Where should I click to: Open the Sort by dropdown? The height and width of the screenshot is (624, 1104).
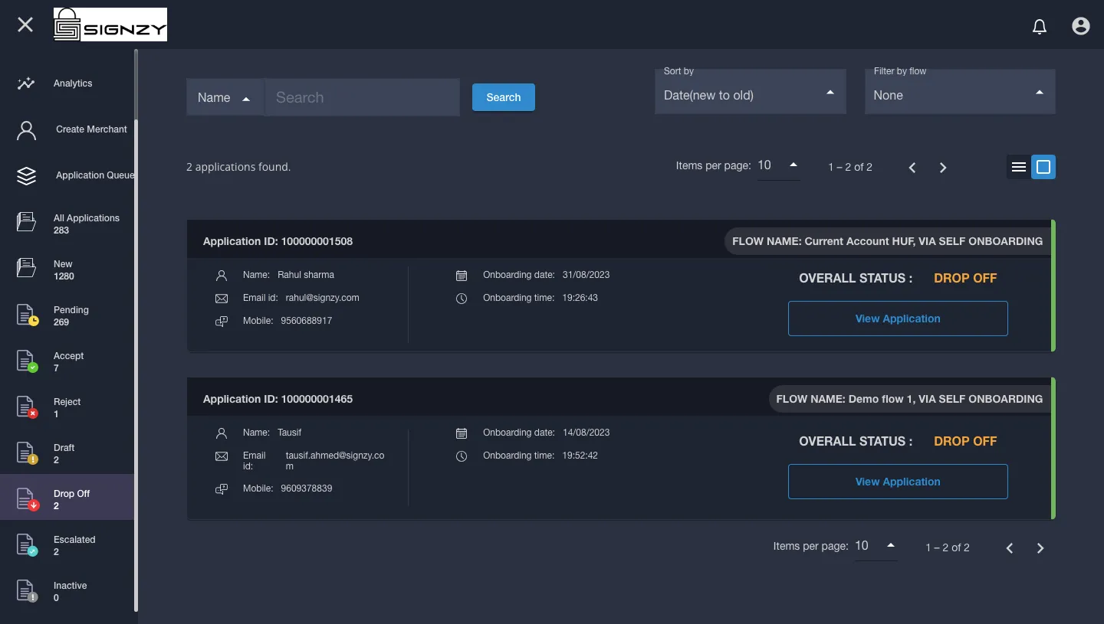tap(751, 92)
